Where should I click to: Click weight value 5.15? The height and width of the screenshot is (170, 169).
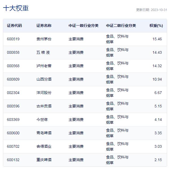click(x=158, y=106)
